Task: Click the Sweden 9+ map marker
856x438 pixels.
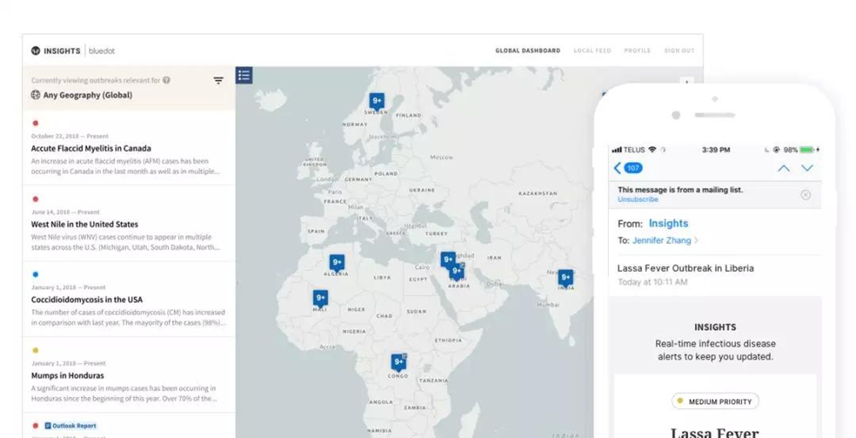Action: 376,101
